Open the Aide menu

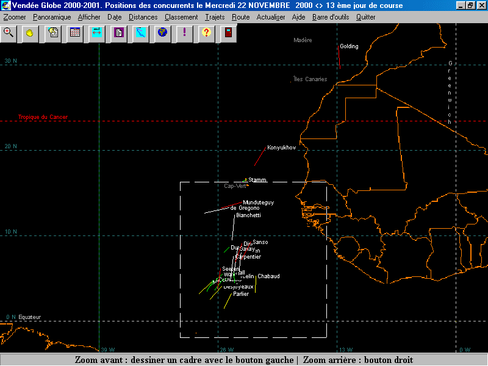[298, 17]
